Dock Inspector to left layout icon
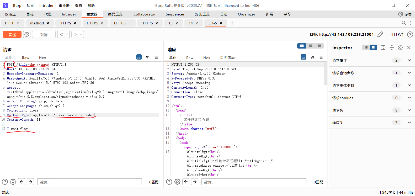415x196 pixels. pyautogui.click(x=366, y=47)
